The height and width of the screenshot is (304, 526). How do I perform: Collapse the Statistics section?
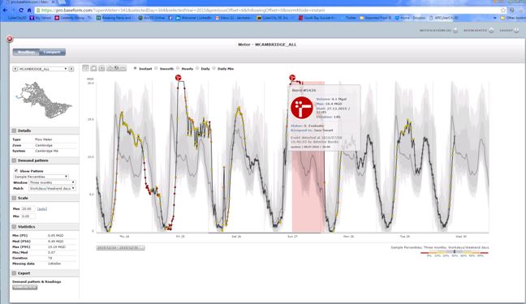(14, 227)
